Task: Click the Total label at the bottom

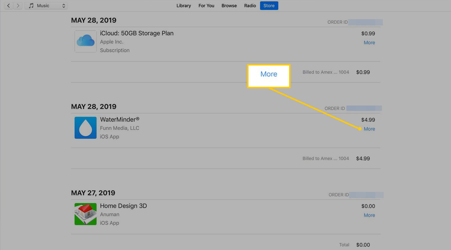Action: [344, 245]
